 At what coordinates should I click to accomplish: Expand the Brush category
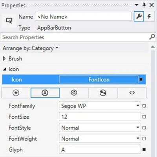[x=4, y=58]
